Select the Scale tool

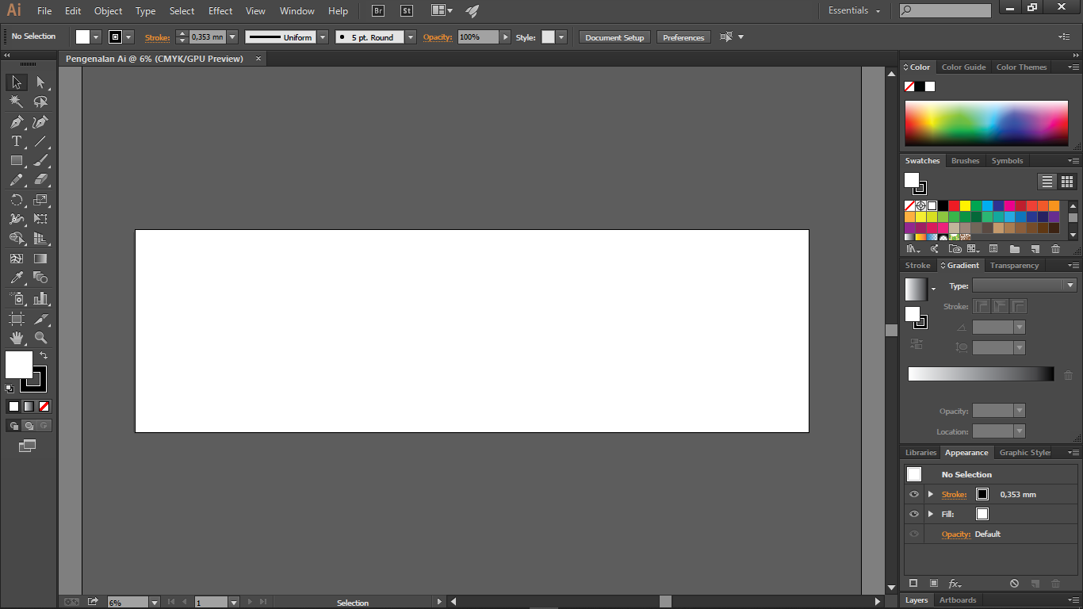click(40, 200)
